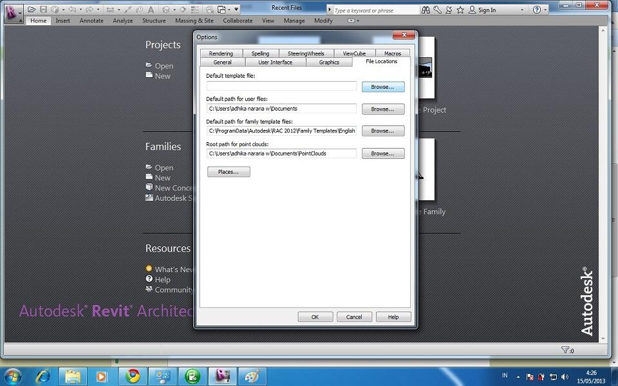Click the Open folder icon in quick access toolbar
618x386 pixels.
point(32,9)
